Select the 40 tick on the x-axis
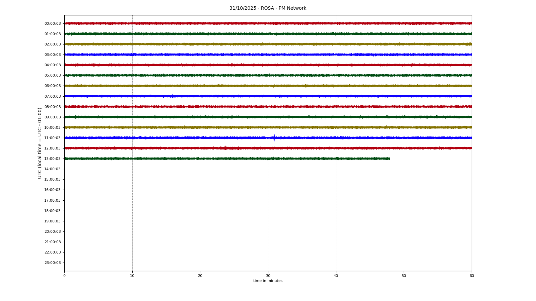Viewport: 536px width, 301px height. [x=336, y=276]
